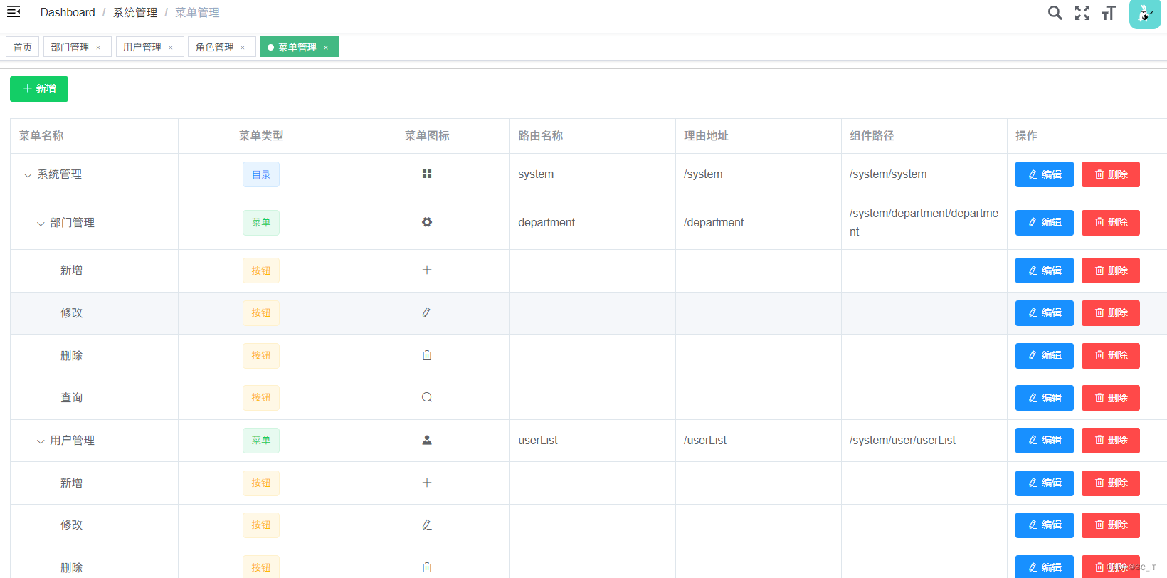Click the 菜单名称 column header
The height and width of the screenshot is (578, 1167).
pyautogui.click(x=94, y=136)
